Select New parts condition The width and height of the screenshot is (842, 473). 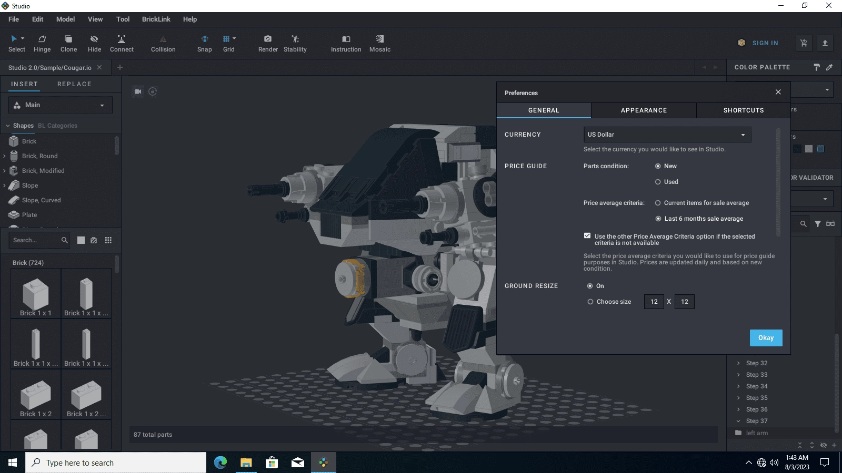(x=658, y=166)
